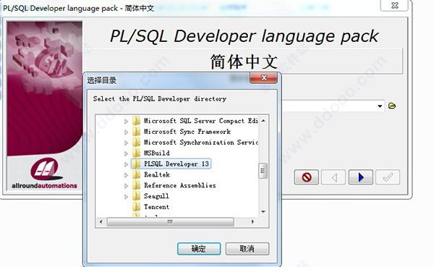This screenshot has height=267, width=434.
Task: Click the MSBuild folder icon
Action: (x=136, y=153)
